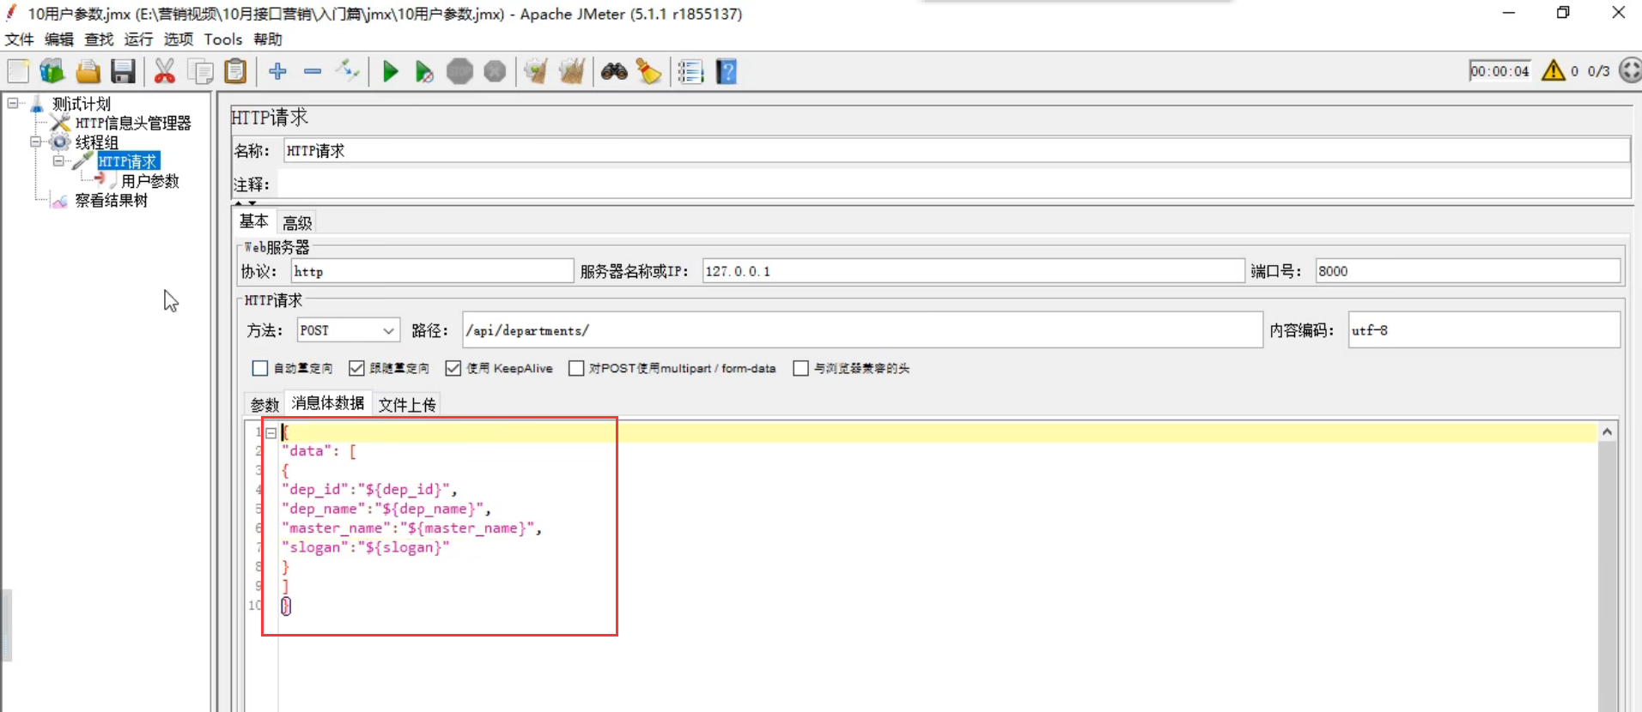Click the elapsed time display 00:00:04

[1499, 71]
